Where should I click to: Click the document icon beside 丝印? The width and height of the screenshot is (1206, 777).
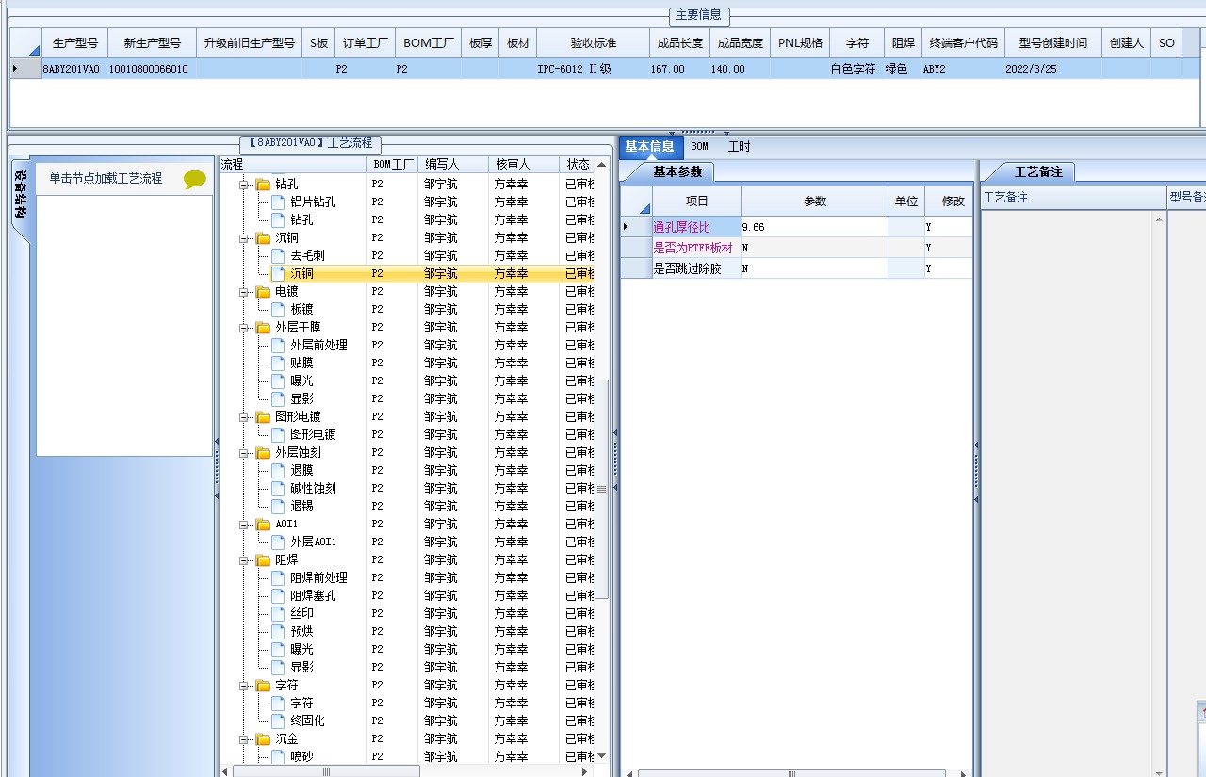[278, 613]
